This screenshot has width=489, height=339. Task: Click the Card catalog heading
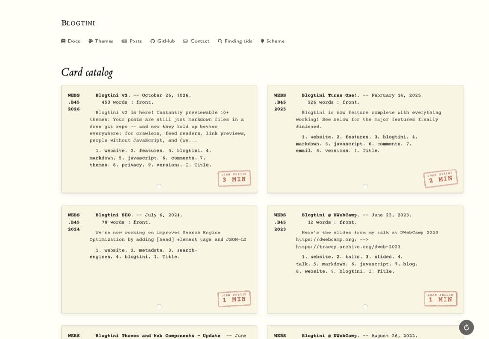(x=87, y=72)
